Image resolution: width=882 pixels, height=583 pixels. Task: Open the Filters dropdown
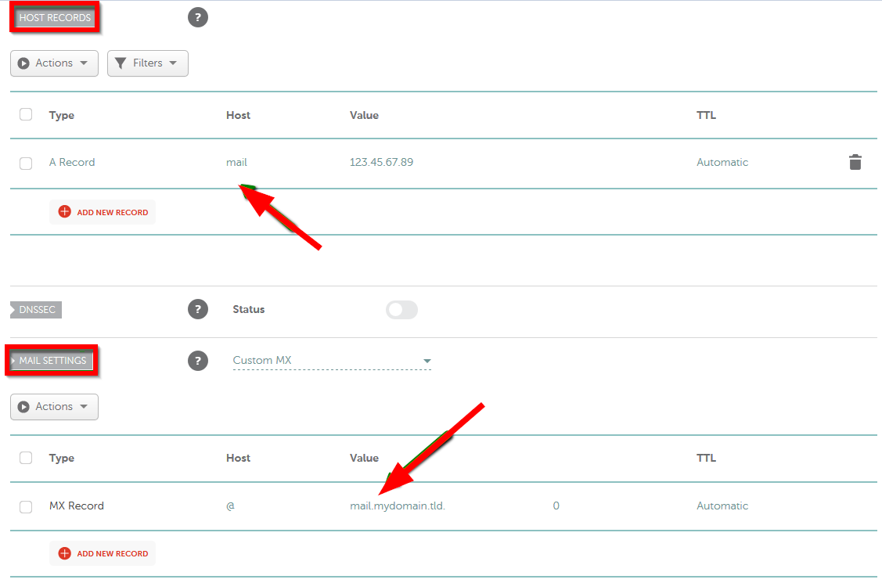tap(147, 63)
